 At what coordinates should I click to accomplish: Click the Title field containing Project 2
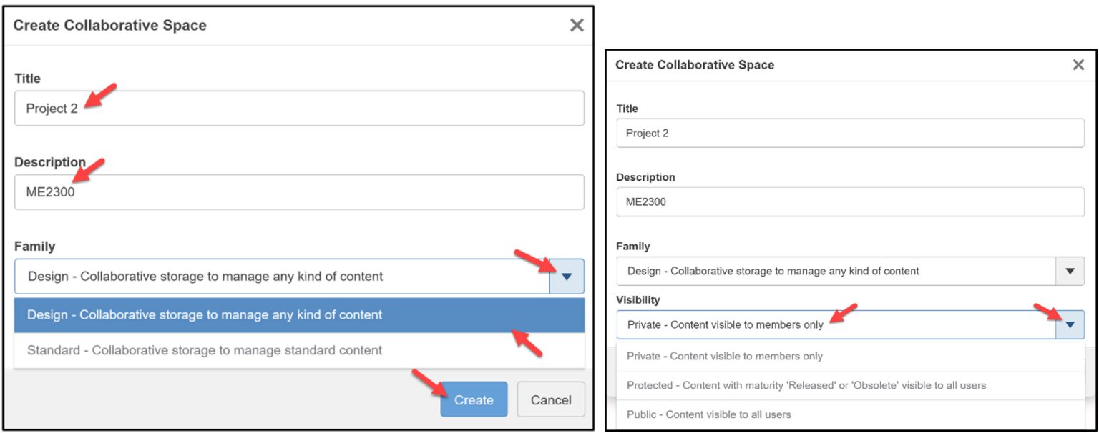[298, 108]
